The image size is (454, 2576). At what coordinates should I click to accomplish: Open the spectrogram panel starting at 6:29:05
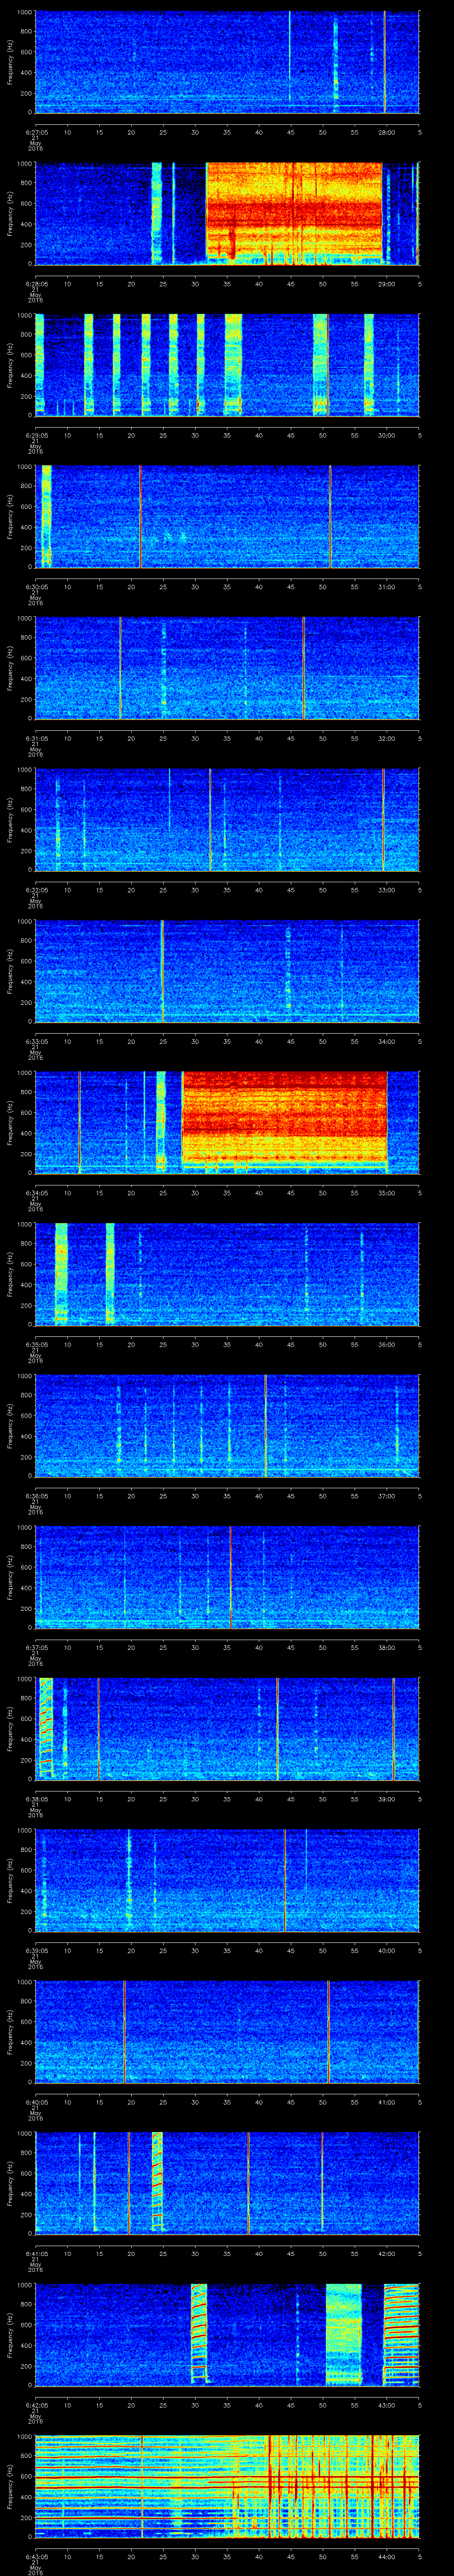pyautogui.click(x=227, y=365)
